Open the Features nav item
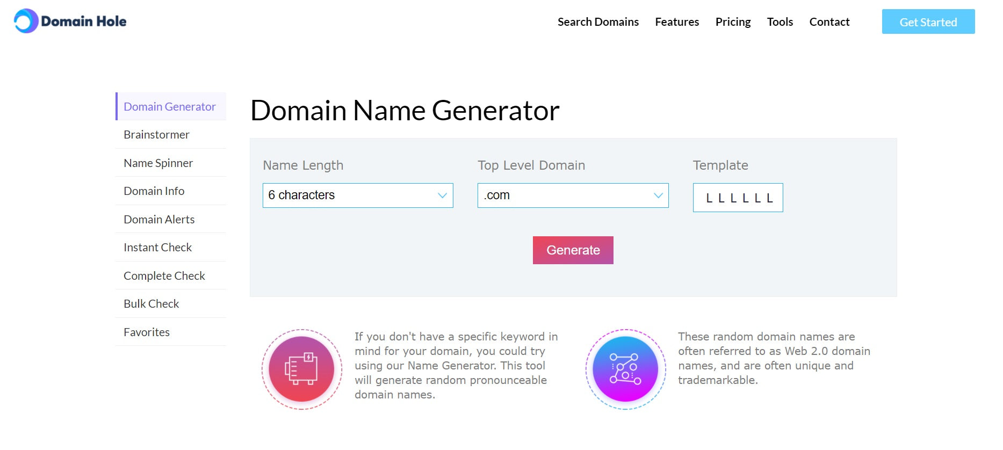 pyautogui.click(x=677, y=22)
